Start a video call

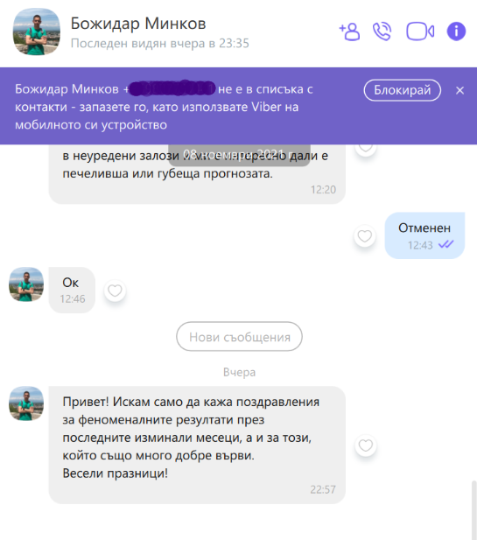click(x=420, y=32)
